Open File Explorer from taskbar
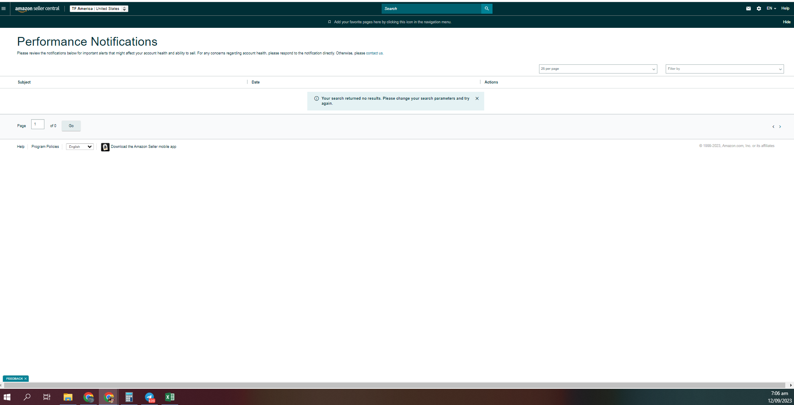The width and height of the screenshot is (794, 405). (x=68, y=397)
